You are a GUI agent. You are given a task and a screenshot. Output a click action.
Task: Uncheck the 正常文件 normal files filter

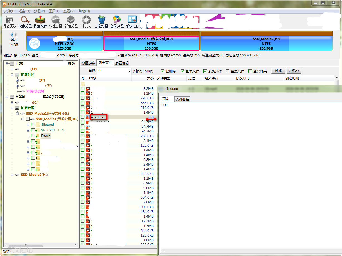tap(183, 71)
